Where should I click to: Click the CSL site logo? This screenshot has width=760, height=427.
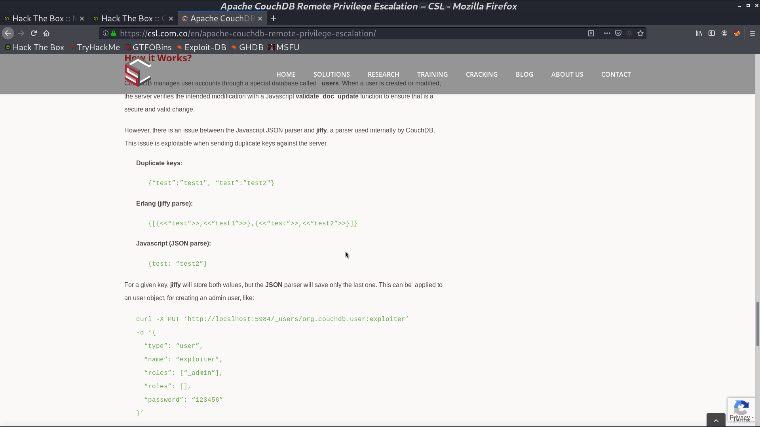tap(138, 72)
